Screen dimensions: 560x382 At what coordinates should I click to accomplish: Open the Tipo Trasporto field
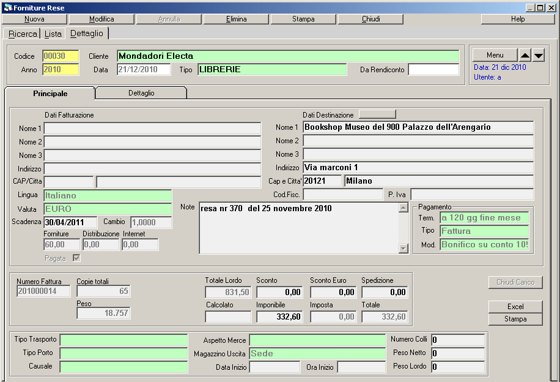pos(123,340)
